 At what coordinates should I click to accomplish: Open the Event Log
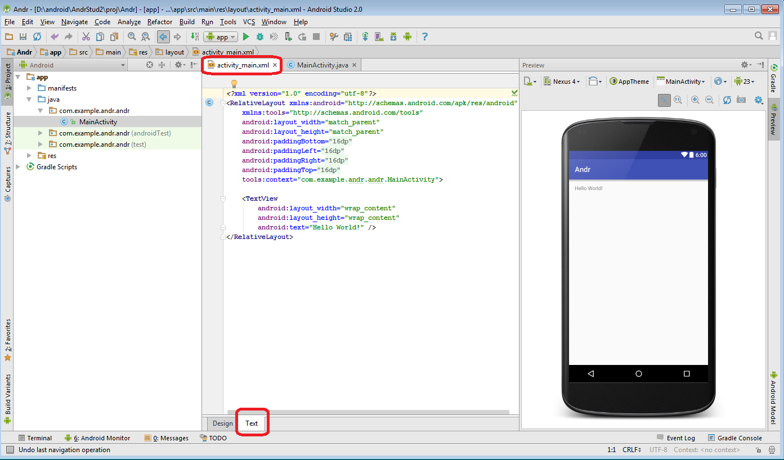click(676, 438)
